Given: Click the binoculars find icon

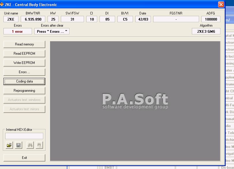Looking at the screenshot, I should [30, 145].
